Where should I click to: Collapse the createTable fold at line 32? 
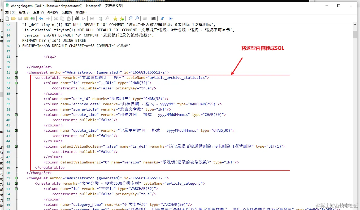pyautogui.click(x=16, y=77)
